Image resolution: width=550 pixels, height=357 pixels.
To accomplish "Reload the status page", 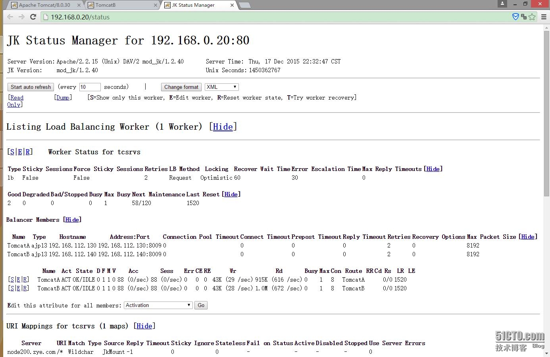I will pyautogui.click(x=33, y=17).
